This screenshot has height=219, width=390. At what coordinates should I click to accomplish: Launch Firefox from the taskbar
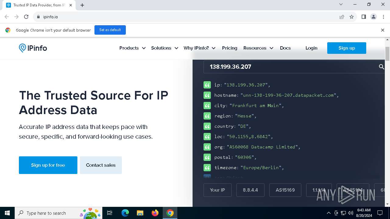155,213
